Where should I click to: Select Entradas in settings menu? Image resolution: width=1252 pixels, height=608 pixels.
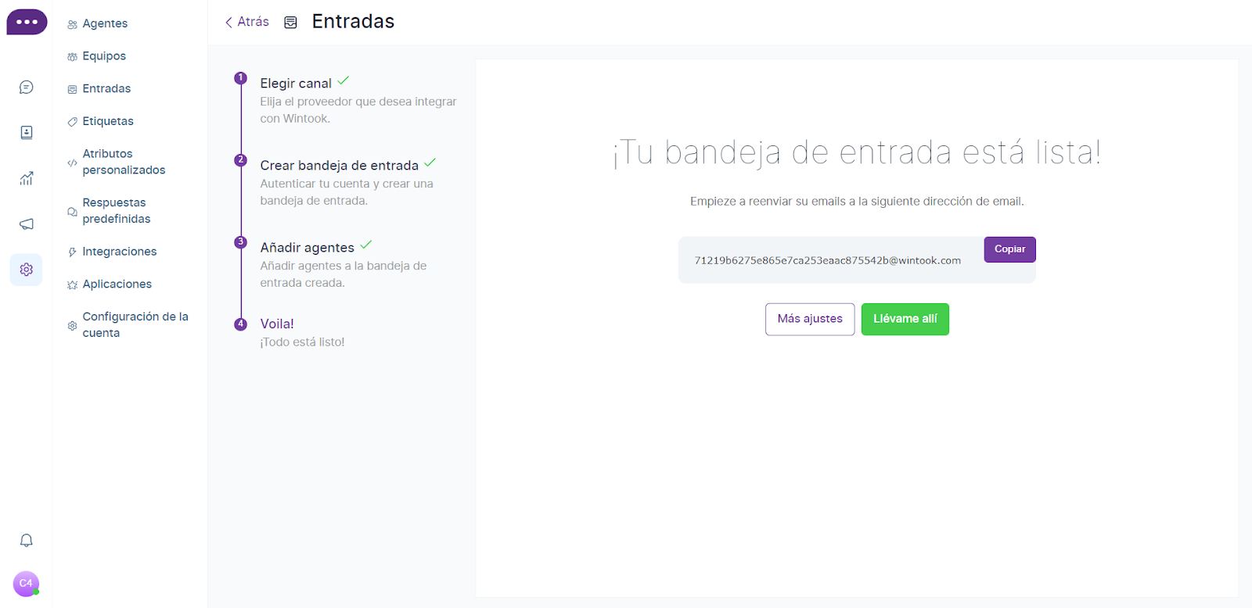(106, 89)
